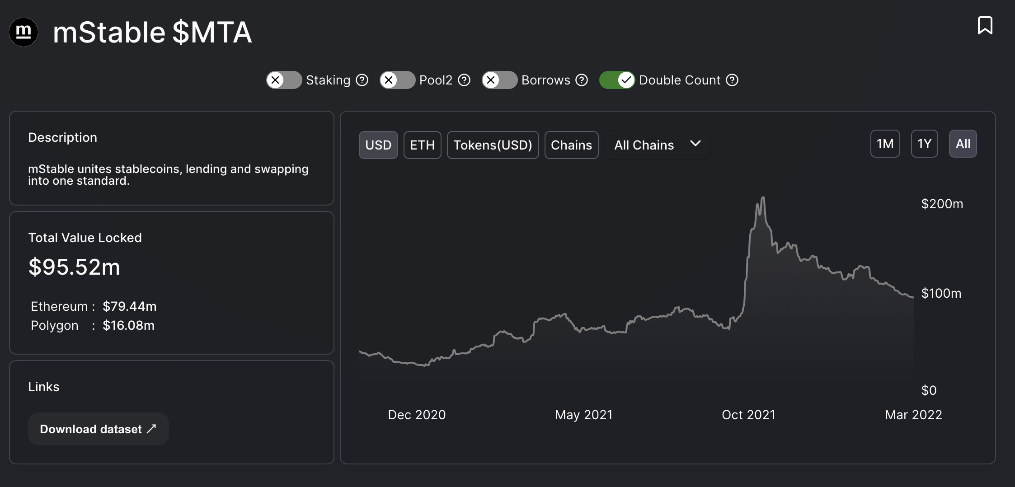Select the Tokens(USD) chart tab

tap(493, 145)
